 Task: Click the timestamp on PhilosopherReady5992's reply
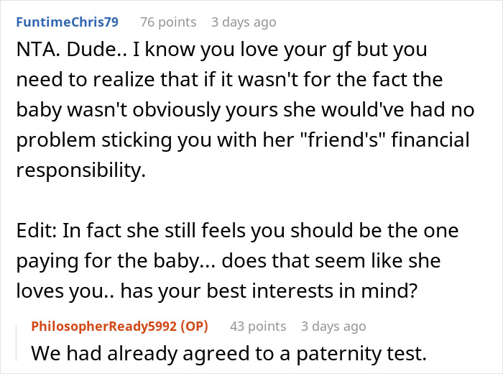click(x=333, y=327)
